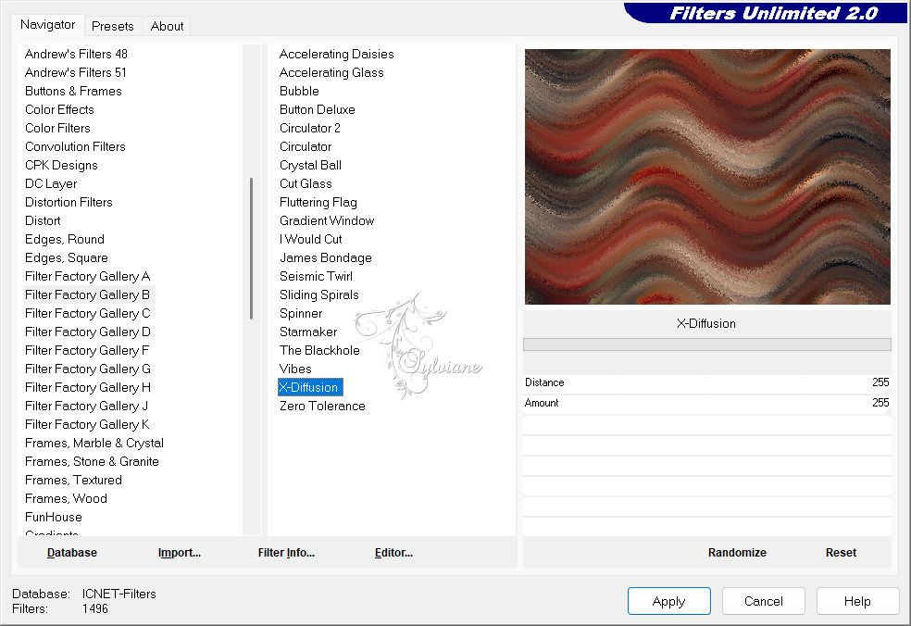Click the Database button
The width and height of the screenshot is (911, 626).
[72, 553]
